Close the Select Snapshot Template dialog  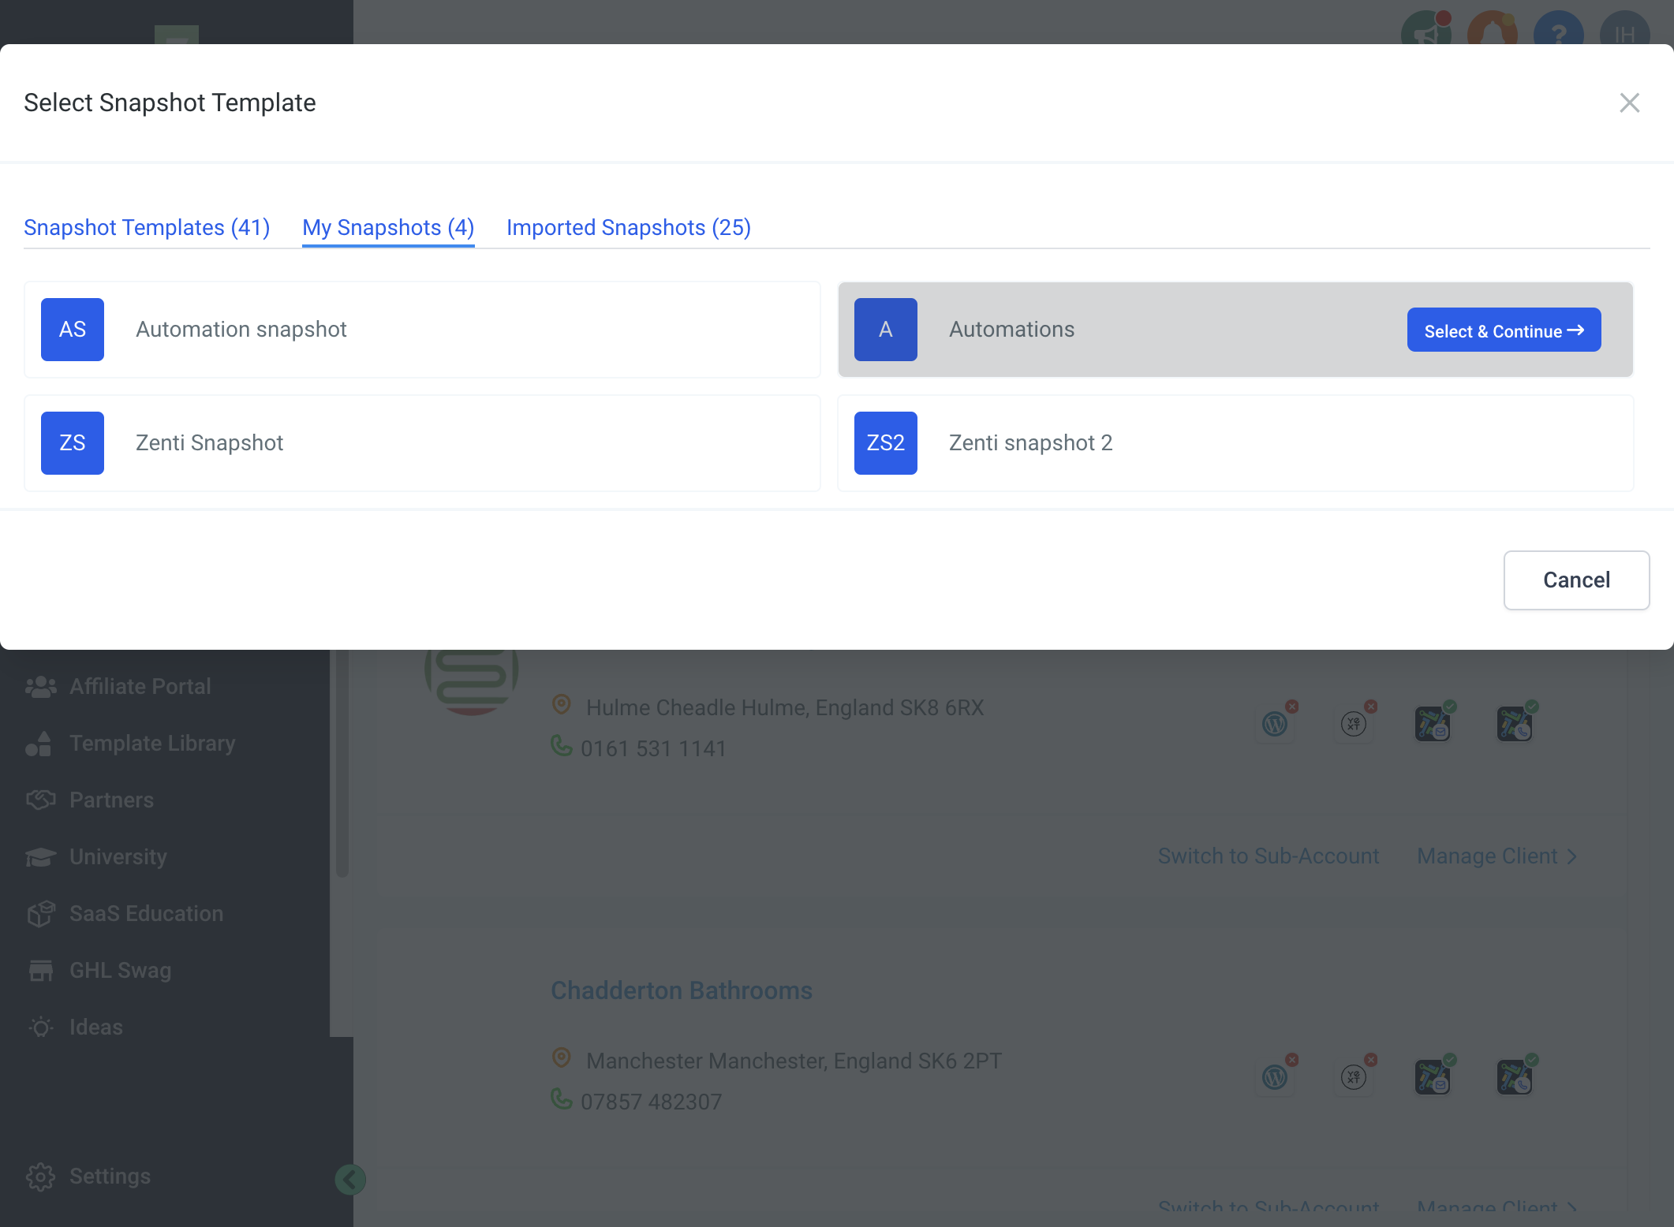(1629, 103)
